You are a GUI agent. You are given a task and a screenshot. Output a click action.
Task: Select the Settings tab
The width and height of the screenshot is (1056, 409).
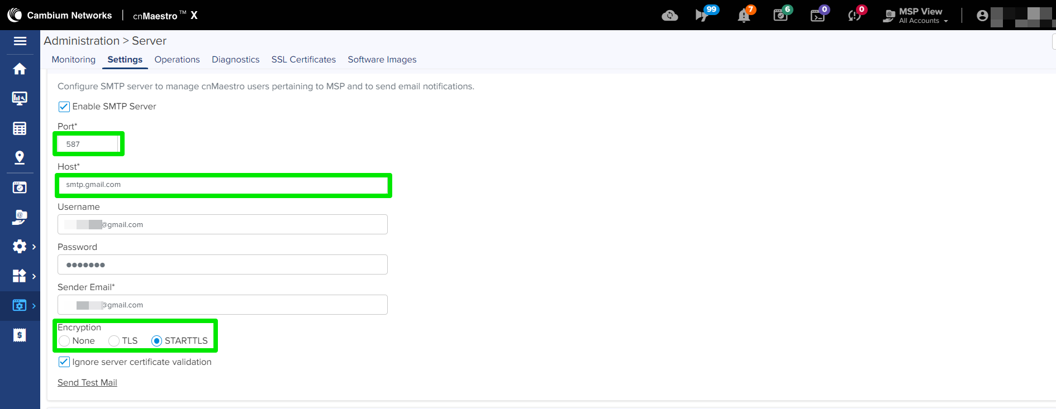coord(125,60)
